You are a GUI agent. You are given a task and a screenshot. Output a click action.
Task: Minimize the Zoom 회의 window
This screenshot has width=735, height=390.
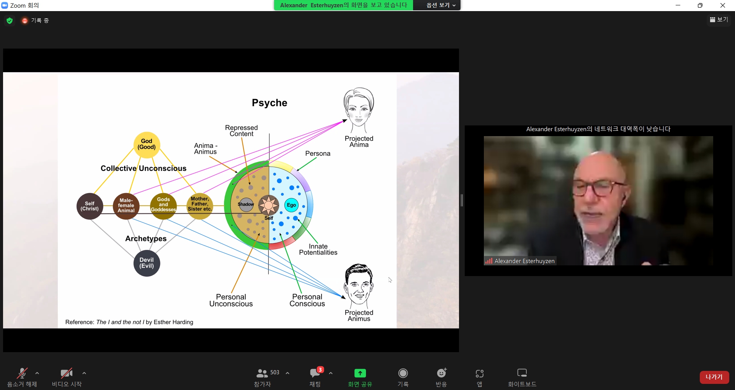click(x=678, y=5)
